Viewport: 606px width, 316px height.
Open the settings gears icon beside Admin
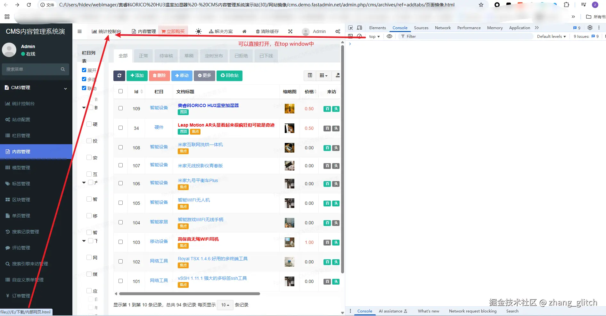coord(338,31)
